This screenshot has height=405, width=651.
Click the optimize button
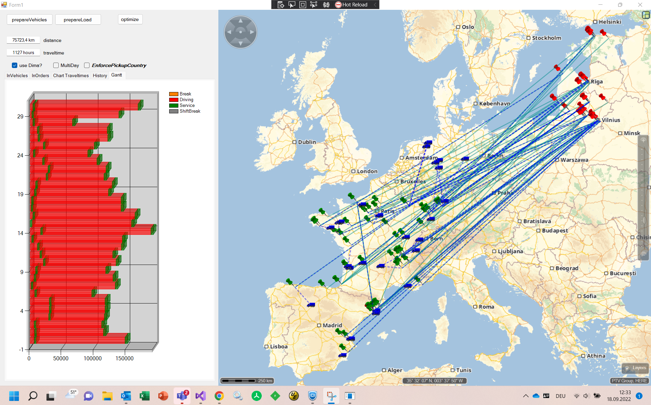click(x=130, y=19)
